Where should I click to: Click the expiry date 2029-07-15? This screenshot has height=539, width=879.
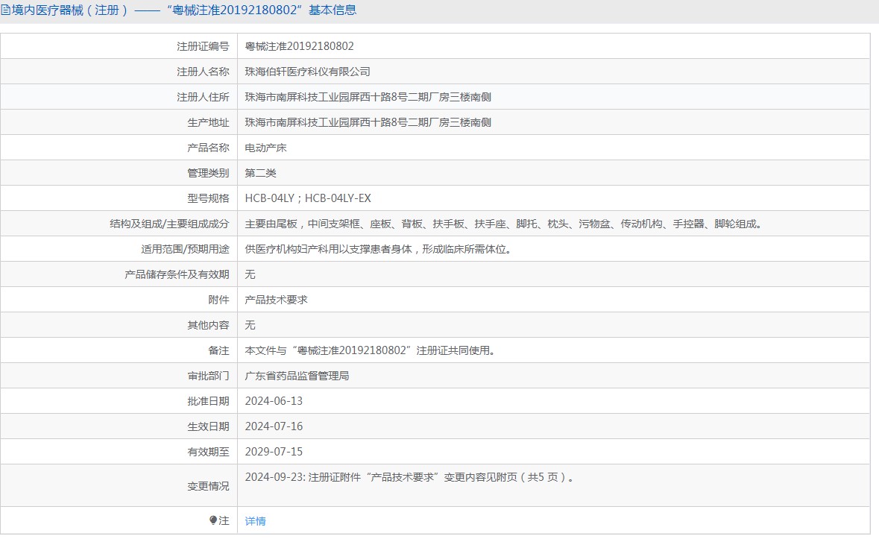274,452
